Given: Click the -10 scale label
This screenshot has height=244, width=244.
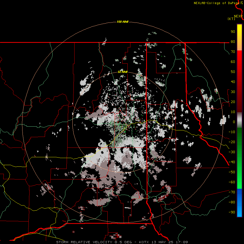Looking at the screenshot, I should [232, 132].
